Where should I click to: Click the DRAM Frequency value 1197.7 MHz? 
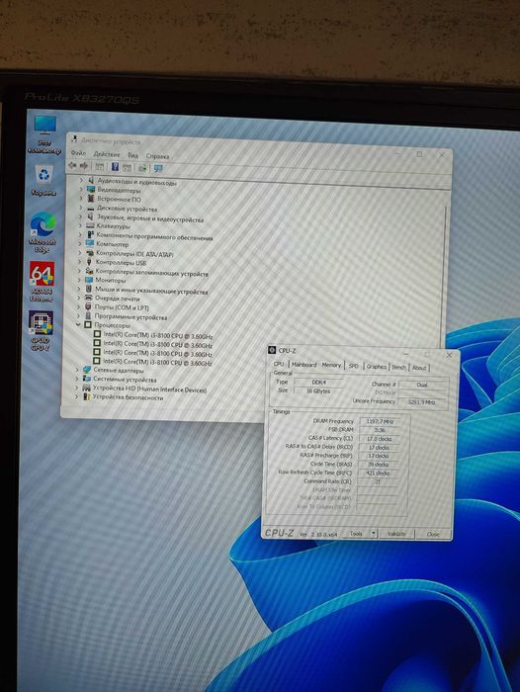coord(380,421)
